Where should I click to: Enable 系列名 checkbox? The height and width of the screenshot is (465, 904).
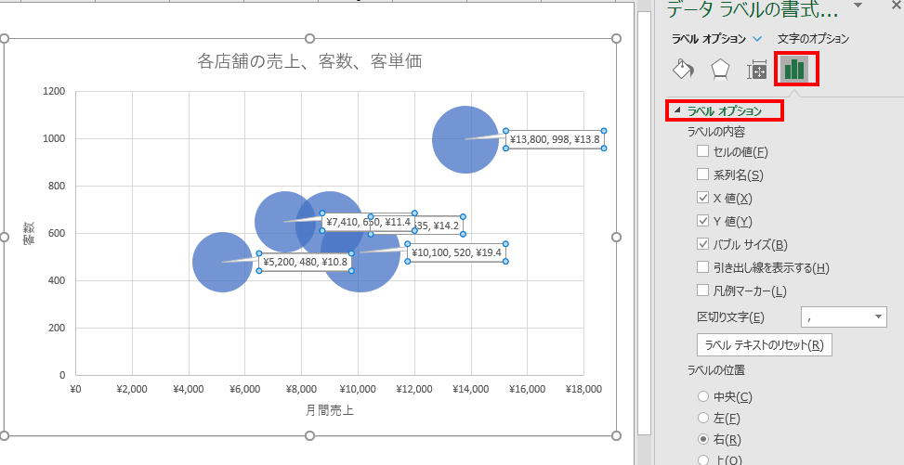click(x=702, y=174)
